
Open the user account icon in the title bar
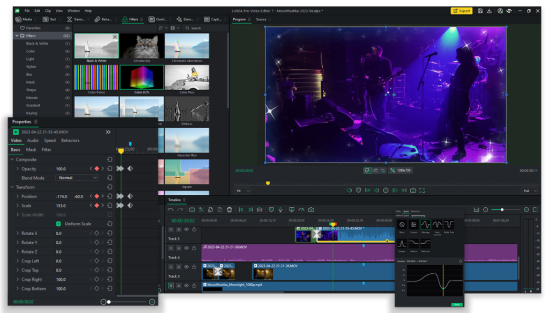[500, 11]
